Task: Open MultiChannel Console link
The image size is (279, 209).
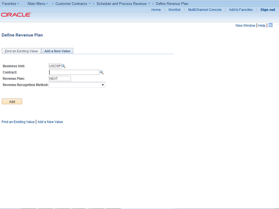Action: pyautogui.click(x=205, y=10)
